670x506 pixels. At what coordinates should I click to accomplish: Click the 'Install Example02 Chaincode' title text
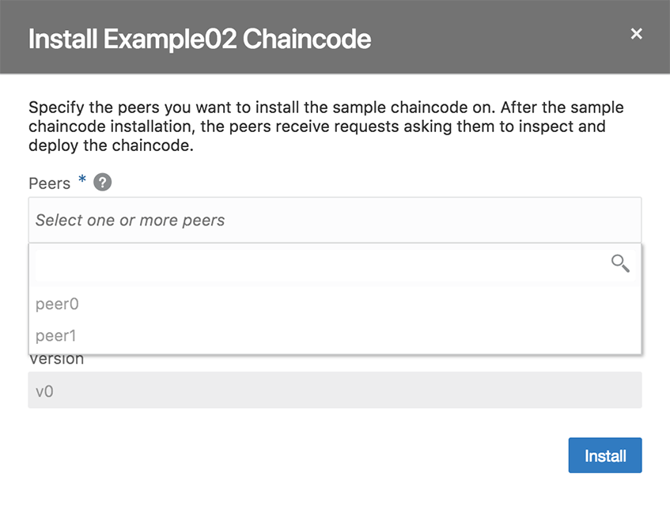(x=199, y=38)
